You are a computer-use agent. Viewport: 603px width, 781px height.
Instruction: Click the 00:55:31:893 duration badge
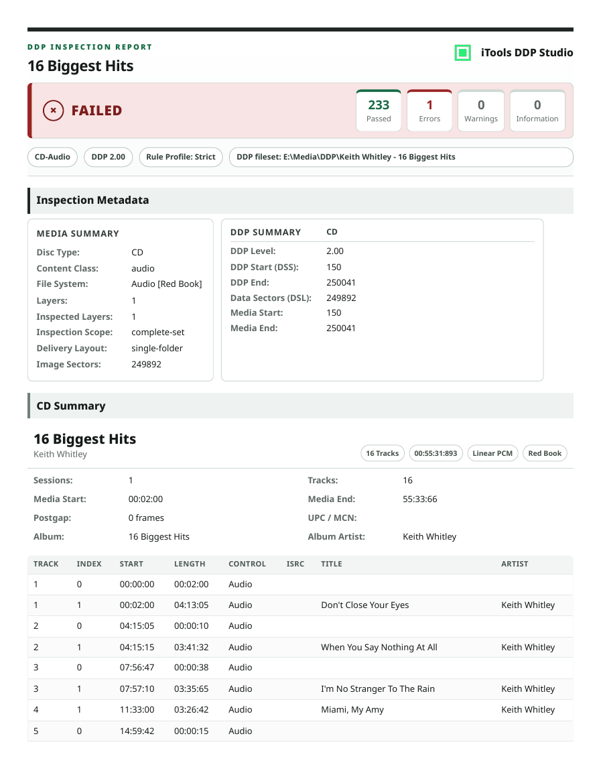pos(435,453)
